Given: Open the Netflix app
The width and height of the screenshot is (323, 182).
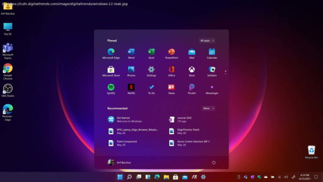Looking at the screenshot, I should tap(131, 89).
